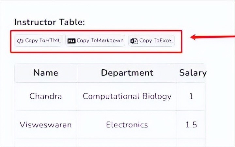The image size is (235, 147).
Task: Select the Name column header
Action: pos(46,73)
